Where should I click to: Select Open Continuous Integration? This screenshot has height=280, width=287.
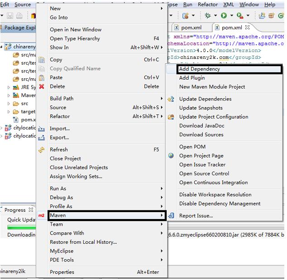tap(224, 183)
